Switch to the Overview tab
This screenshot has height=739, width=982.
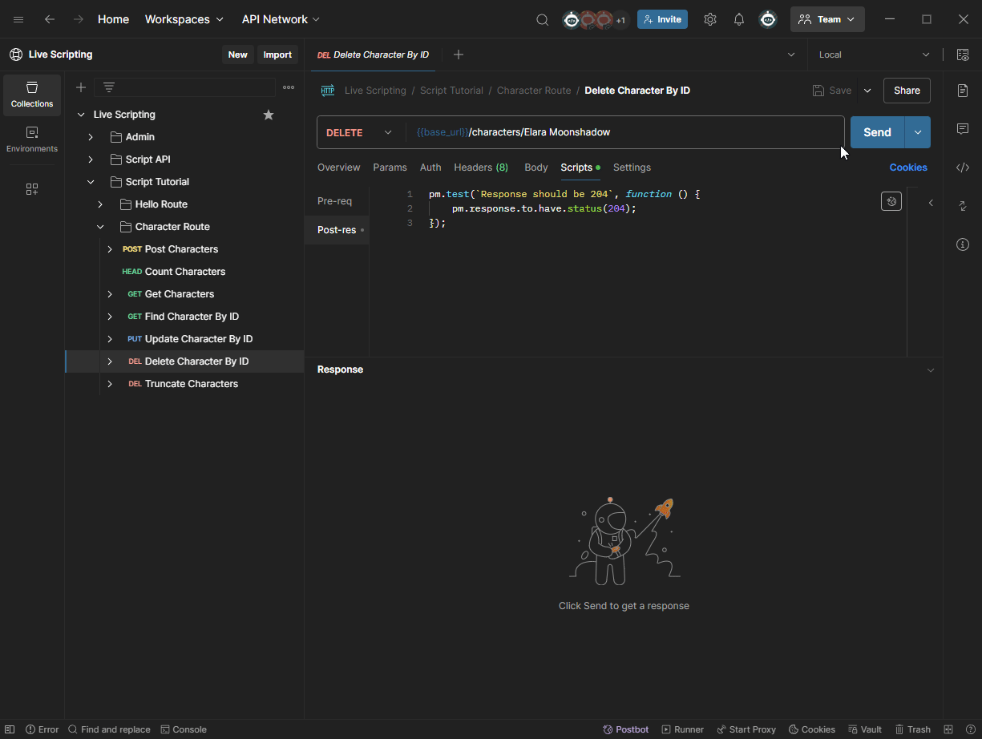338,168
